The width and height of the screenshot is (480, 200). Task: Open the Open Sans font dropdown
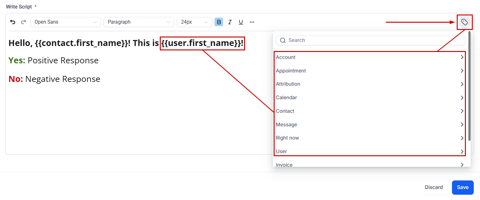[x=65, y=22]
